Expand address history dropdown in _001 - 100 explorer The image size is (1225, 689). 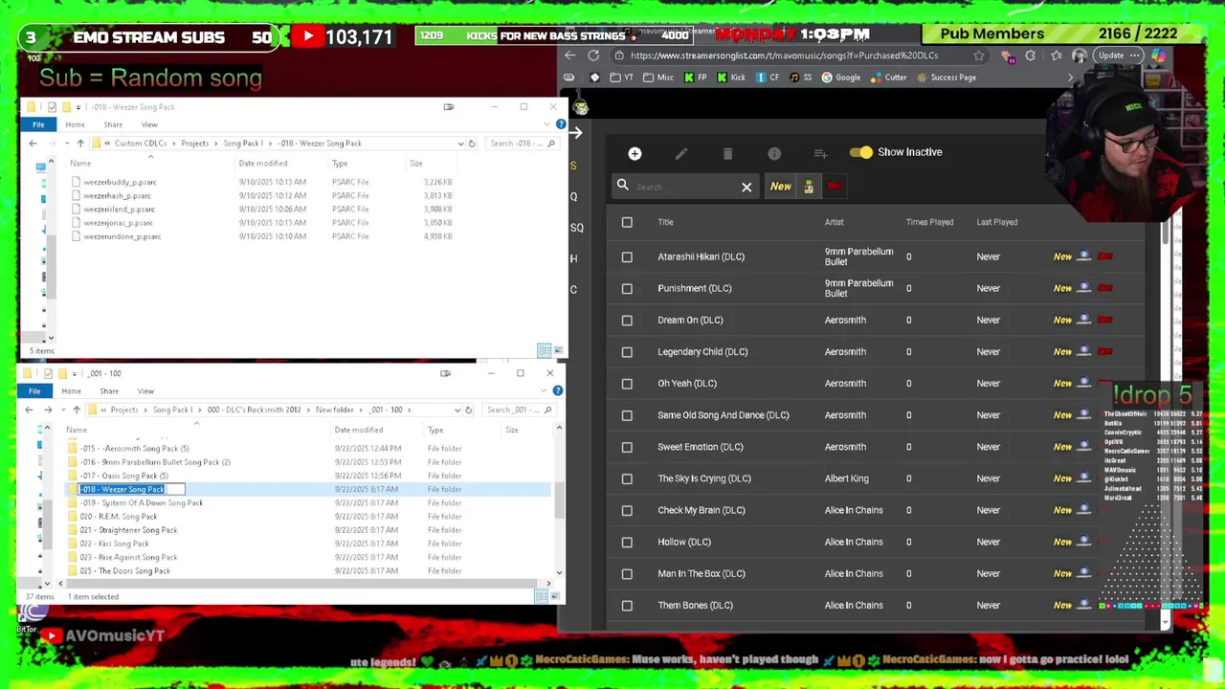[x=456, y=410]
